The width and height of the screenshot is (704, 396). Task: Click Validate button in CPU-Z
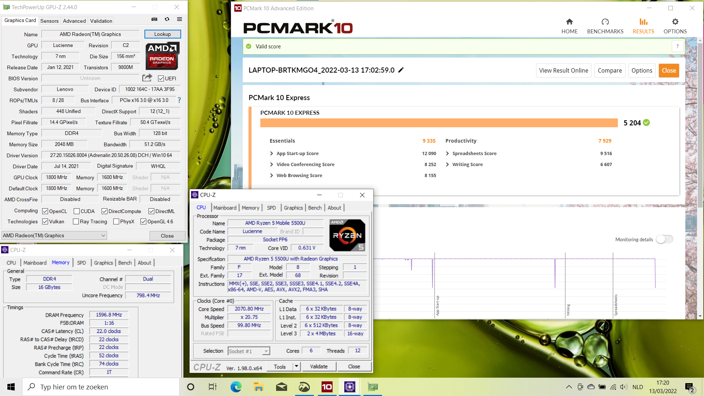319,366
